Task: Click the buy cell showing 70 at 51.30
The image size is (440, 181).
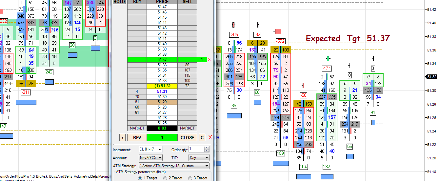Action: click(137, 97)
